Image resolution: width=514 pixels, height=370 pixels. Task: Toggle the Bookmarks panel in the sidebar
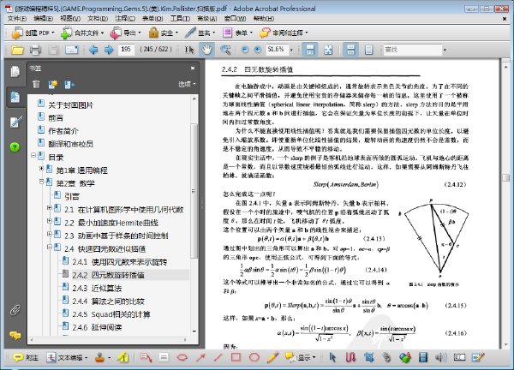[15, 97]
